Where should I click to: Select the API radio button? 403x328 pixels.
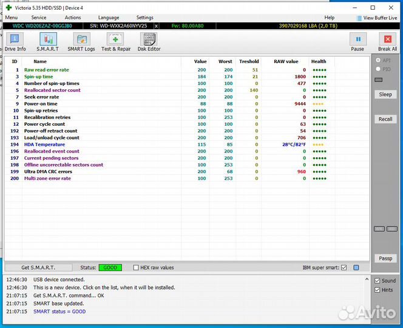pyautogui.click(x=379, y=61)
